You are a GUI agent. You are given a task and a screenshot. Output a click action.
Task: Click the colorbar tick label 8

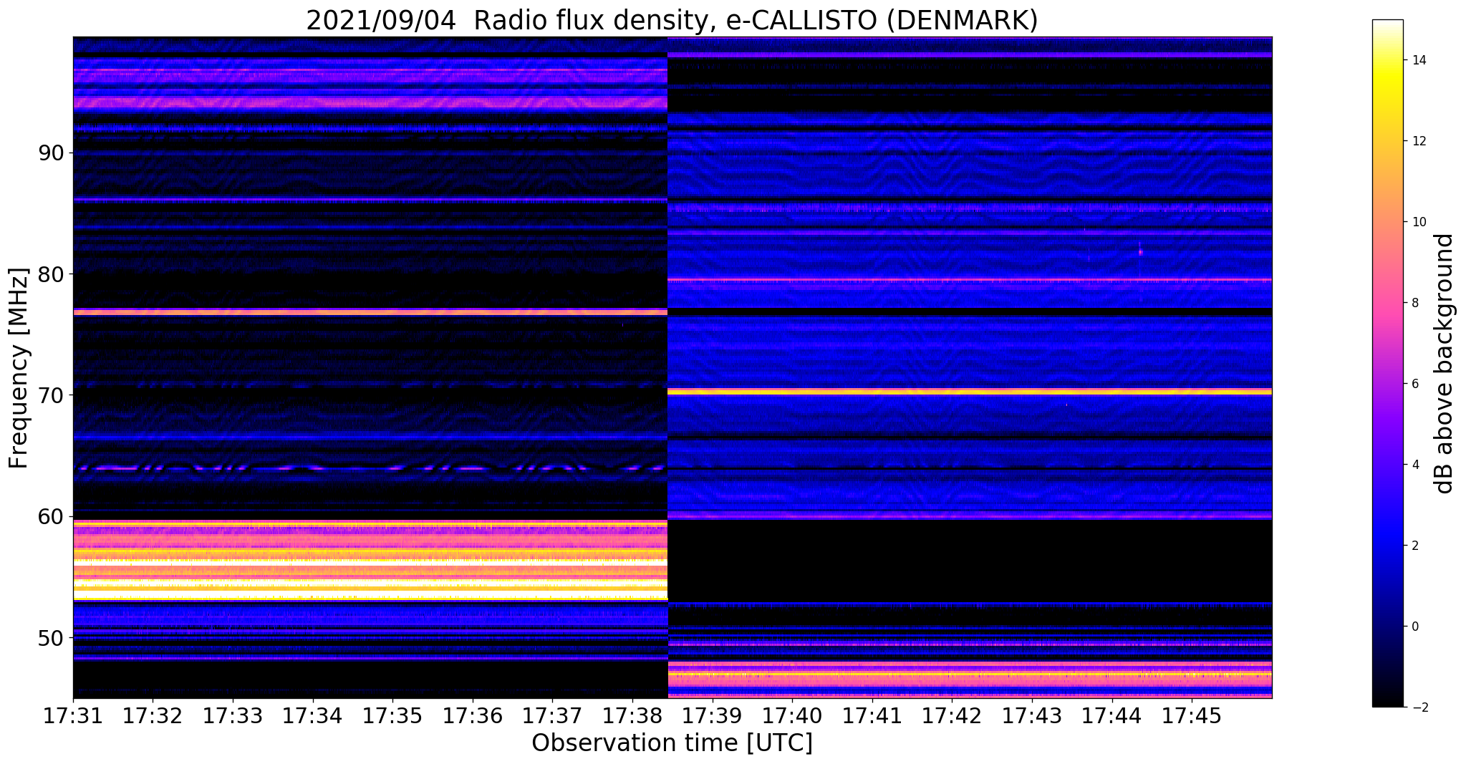point(1414,303)
